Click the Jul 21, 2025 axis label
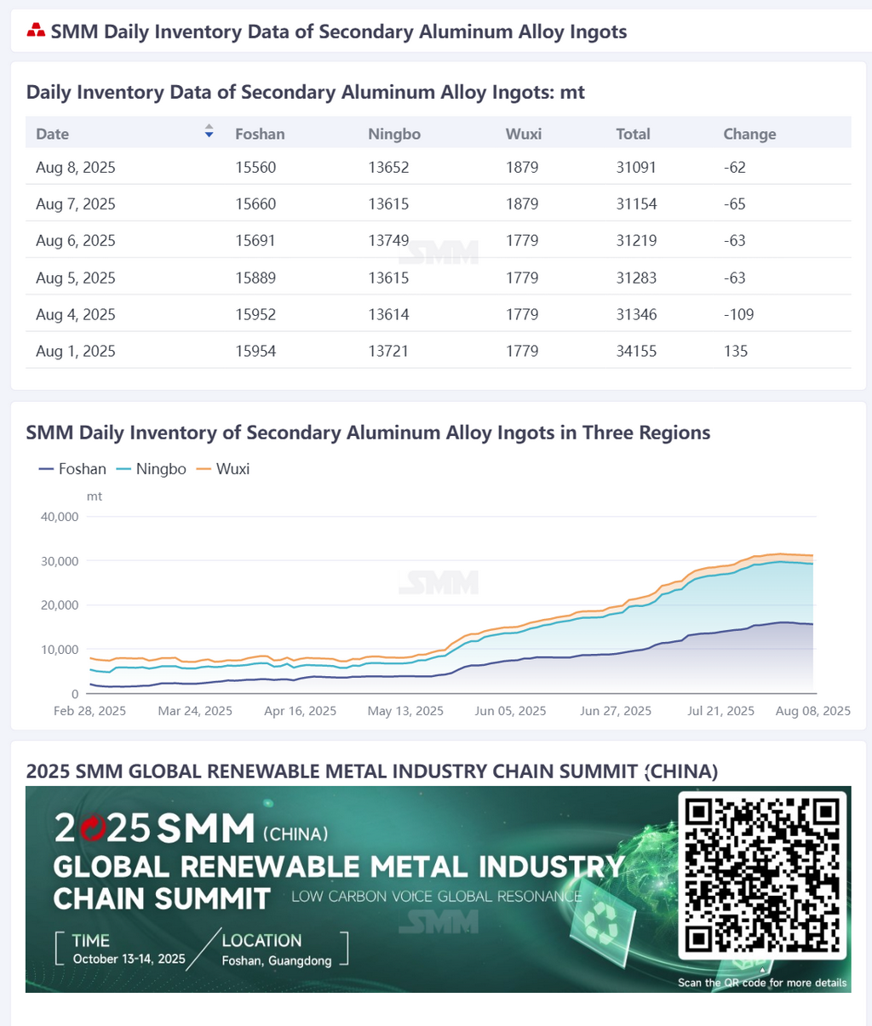The image size is (872, 1026). coord(720,711)
